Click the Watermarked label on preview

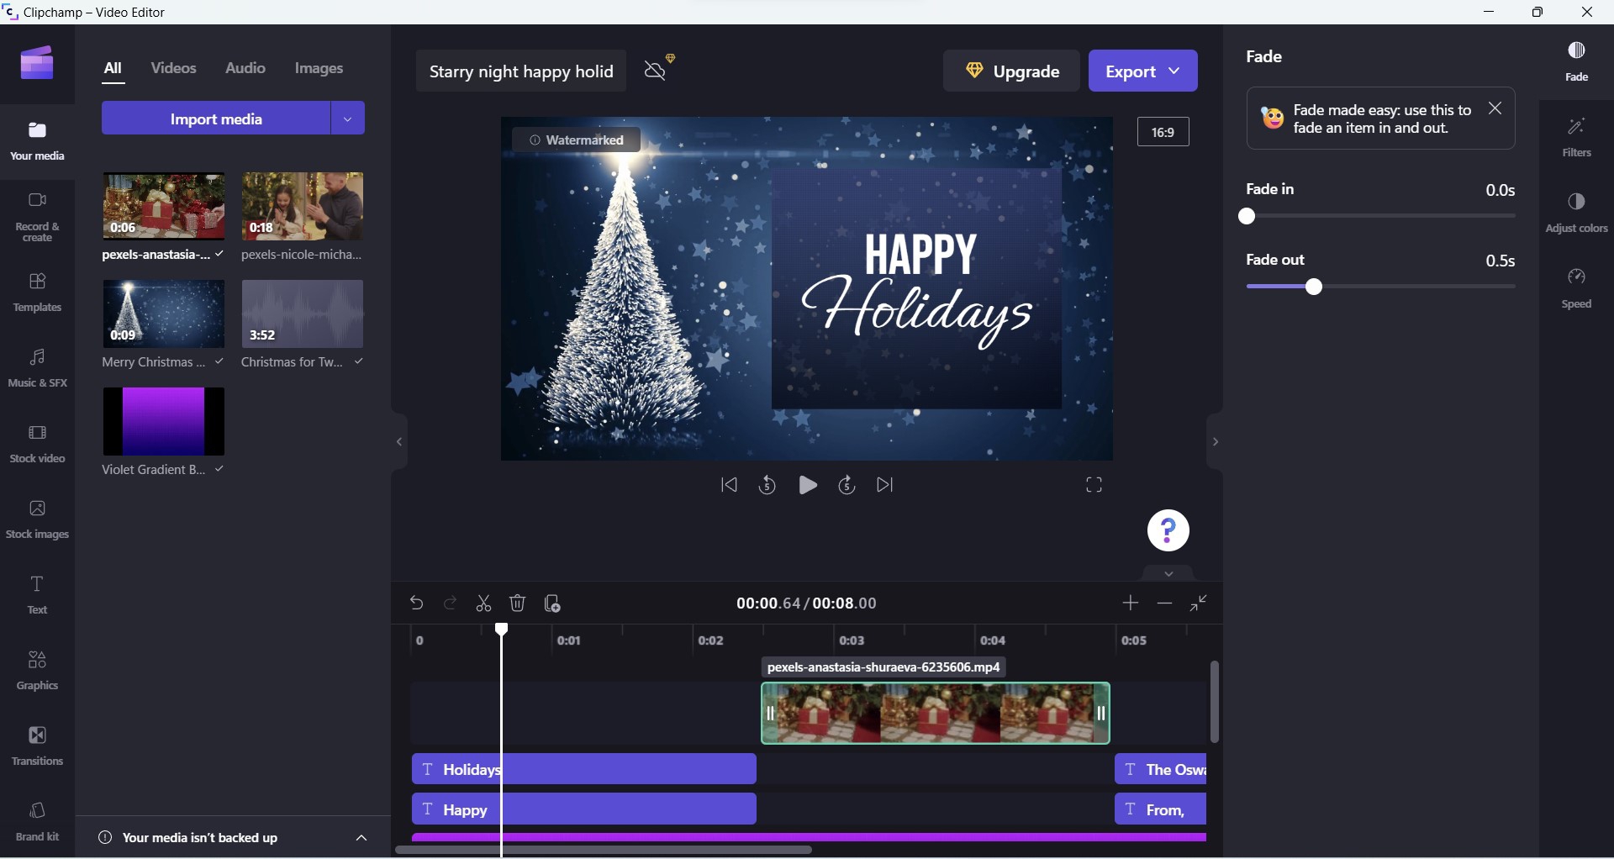(x=577, y=140)
